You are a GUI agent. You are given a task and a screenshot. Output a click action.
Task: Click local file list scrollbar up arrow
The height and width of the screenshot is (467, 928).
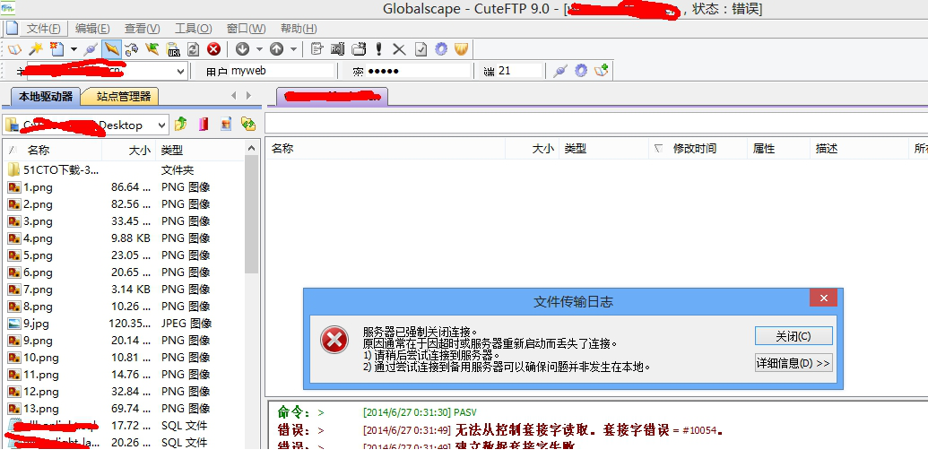pos(252,148)
